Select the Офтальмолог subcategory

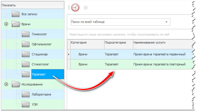[41, 44]
